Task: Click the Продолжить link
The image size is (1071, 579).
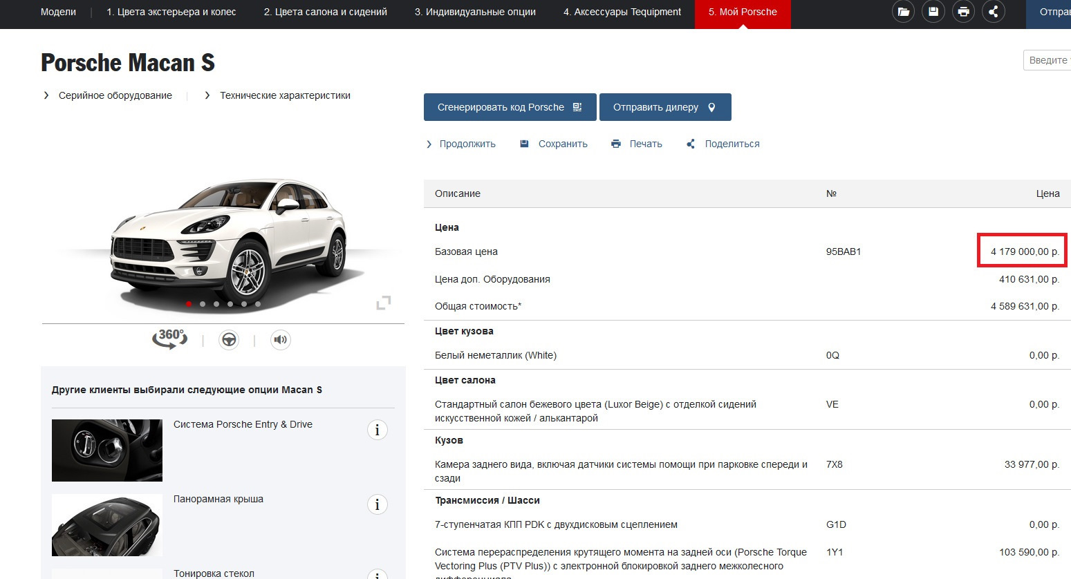Action: point(467,144)
